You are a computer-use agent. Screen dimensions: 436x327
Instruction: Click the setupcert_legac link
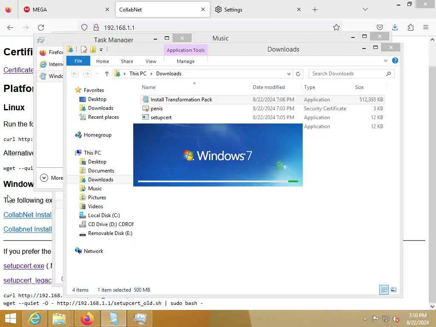[28, 280]
